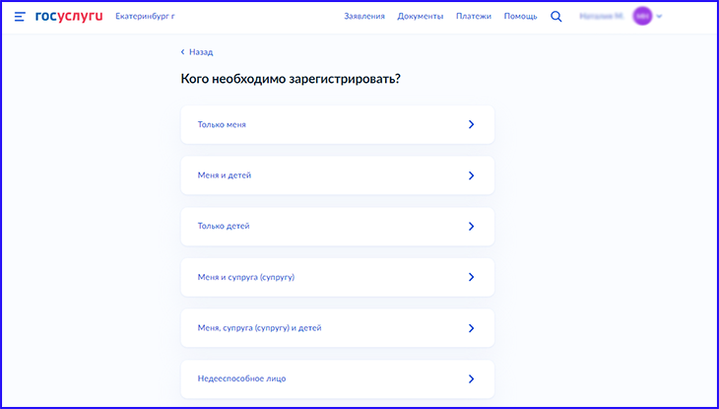Click the arrow on Только детей row

[471, 226]
